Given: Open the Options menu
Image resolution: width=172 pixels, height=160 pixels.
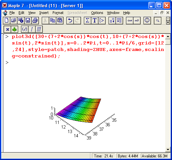Looking at the screenshot, I should click(97, 13).
